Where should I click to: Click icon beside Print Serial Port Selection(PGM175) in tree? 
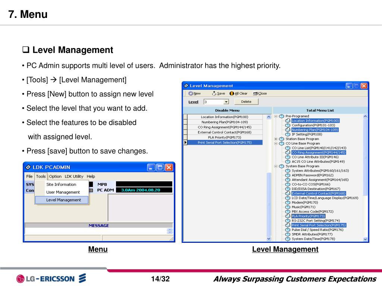(288, 225)
